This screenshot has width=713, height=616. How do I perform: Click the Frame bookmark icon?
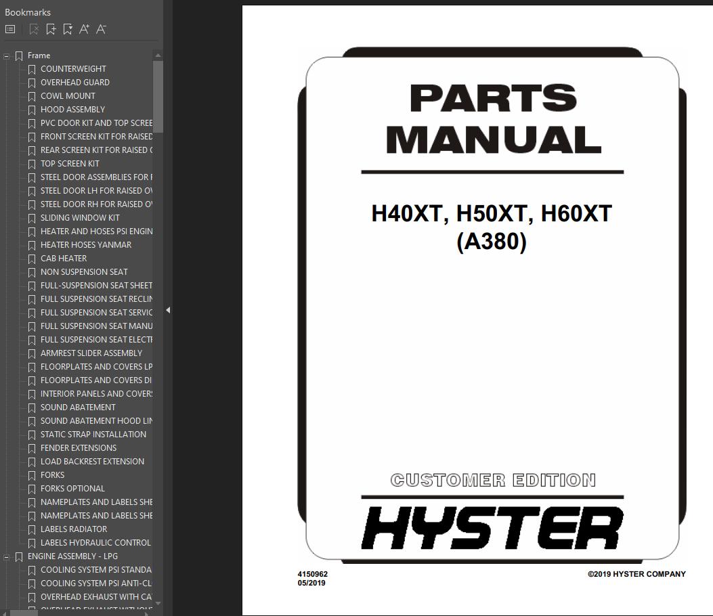pyautogui.click(x=19, y=56)
